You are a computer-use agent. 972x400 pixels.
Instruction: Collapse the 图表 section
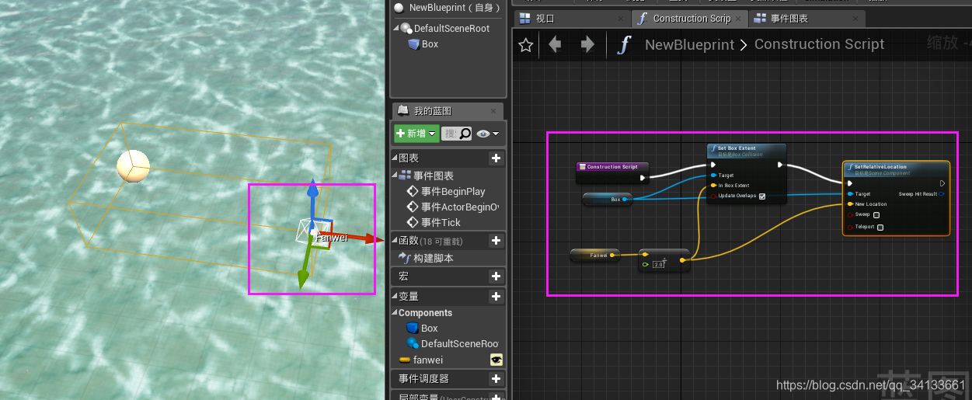point(394,158)
